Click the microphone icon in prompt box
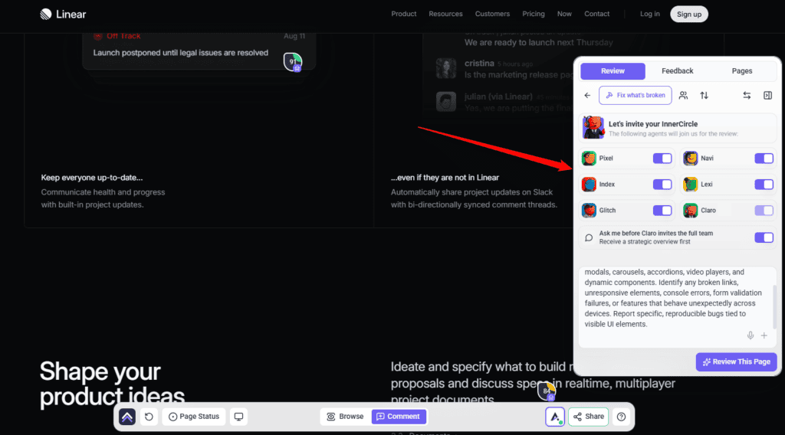The height and width of the screenshot is (435, 785). point(750,335)
